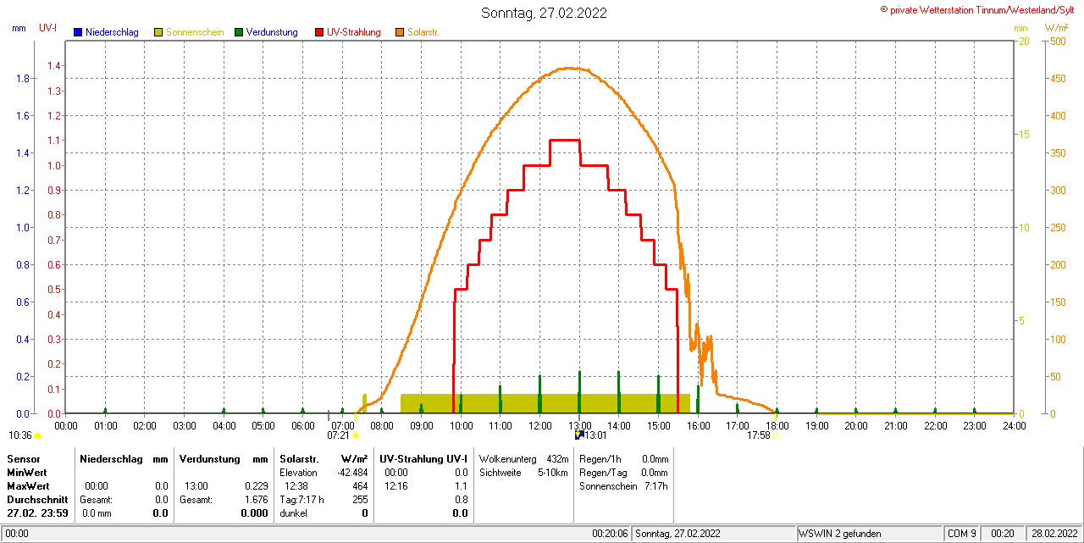Click the W/m² axis unit label at top right
The width and height of the screenshot is (1084, 543).
point(1057,28)
